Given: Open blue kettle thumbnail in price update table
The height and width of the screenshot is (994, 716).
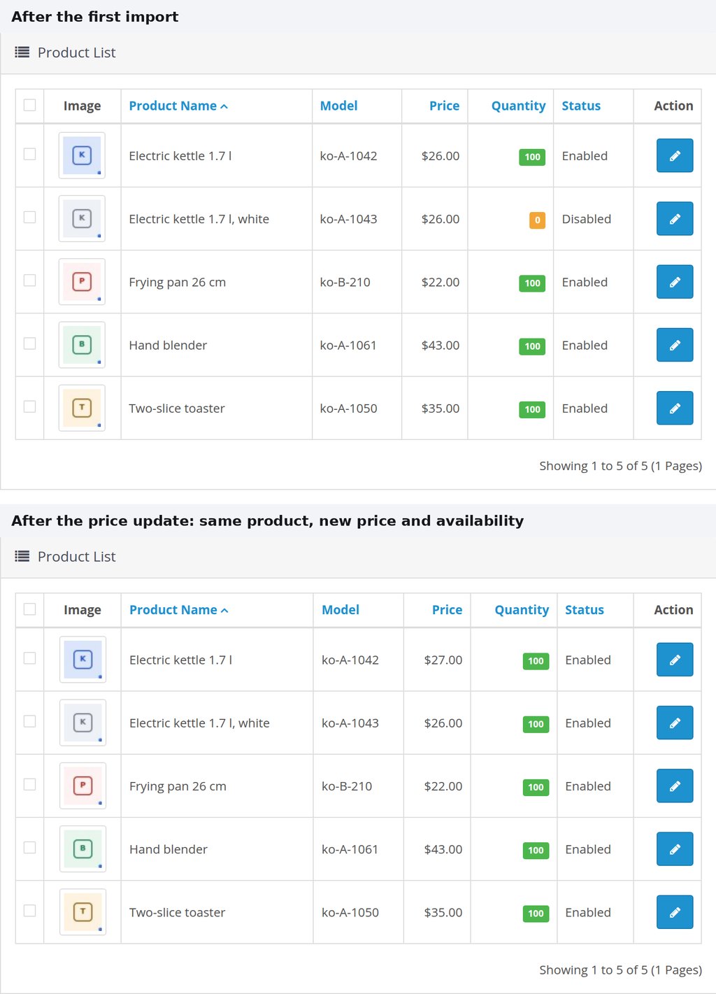Looking at the screenshot, I should [x=83, y=660].
